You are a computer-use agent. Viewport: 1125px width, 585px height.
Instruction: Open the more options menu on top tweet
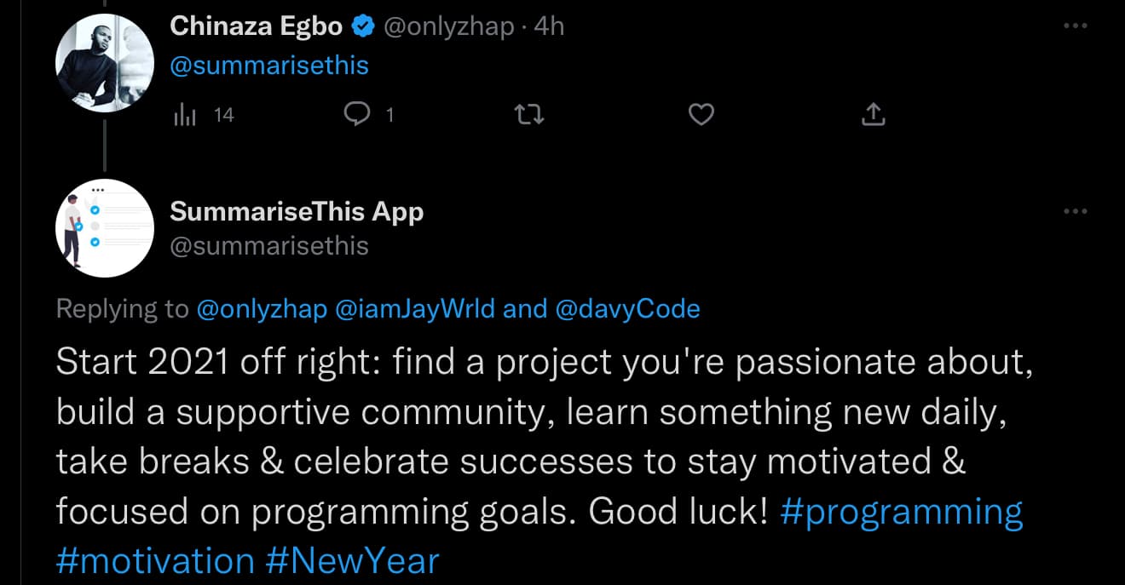(1076, 26)
